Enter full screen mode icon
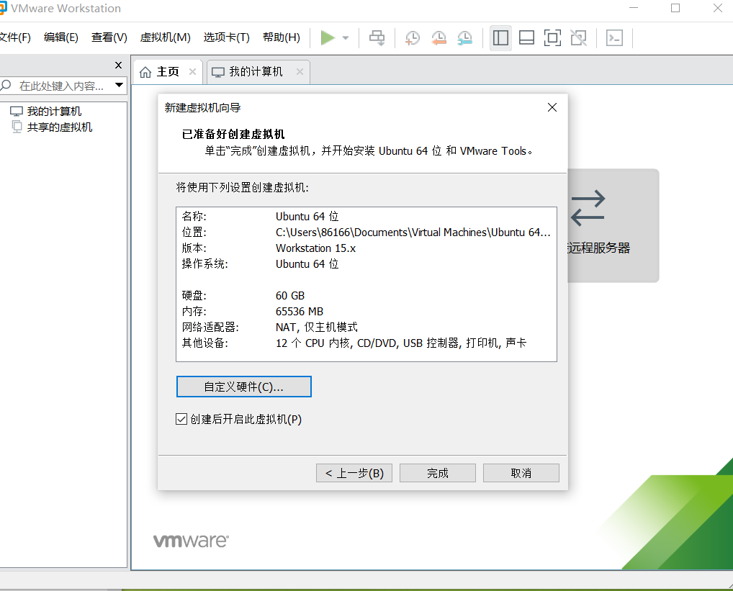The height and width of the screenshot is (591, 733). pos(552,37)
